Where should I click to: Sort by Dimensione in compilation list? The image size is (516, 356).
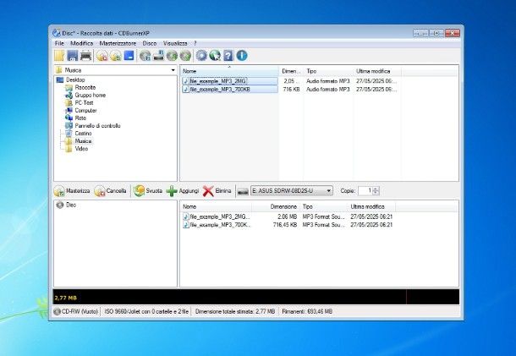(x=276, y=206)
